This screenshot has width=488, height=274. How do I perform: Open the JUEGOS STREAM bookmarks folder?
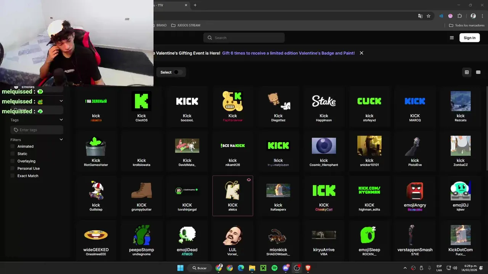click(x=186, y=25)
